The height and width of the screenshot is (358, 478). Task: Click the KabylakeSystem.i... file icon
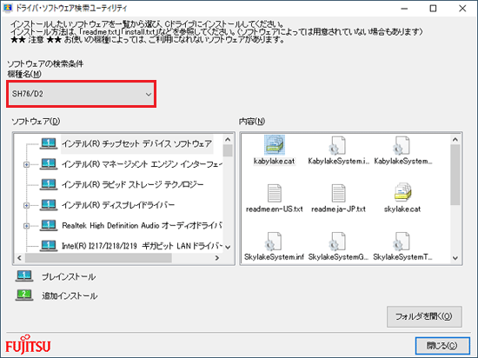tap(338, 145)
